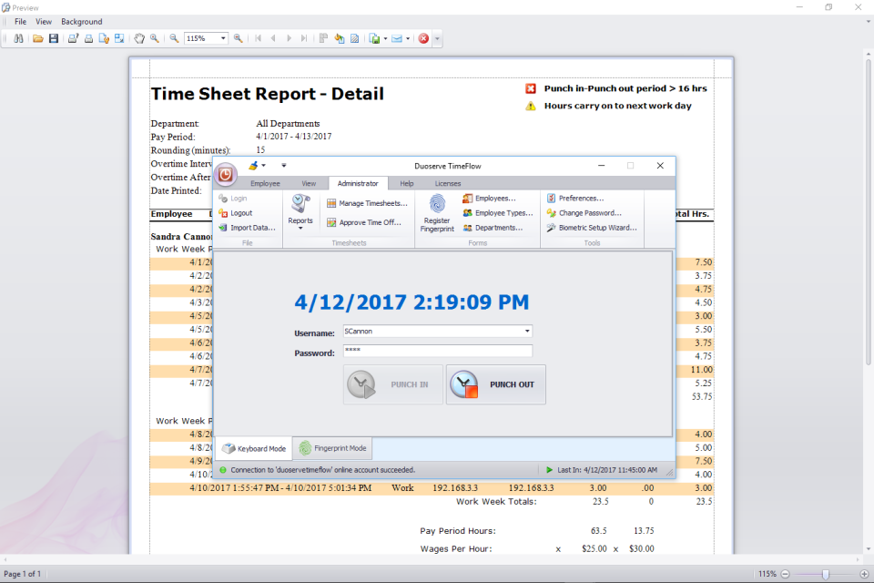The width and height of the screenshot is (874, 583).
Task: Click the Zoom Out magnifier icon
Action: (x=174, y=38)
